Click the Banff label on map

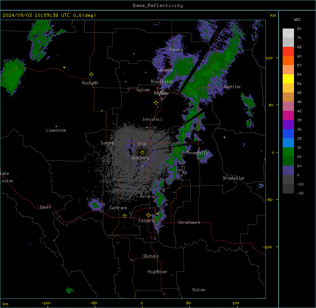pos(45,207)
